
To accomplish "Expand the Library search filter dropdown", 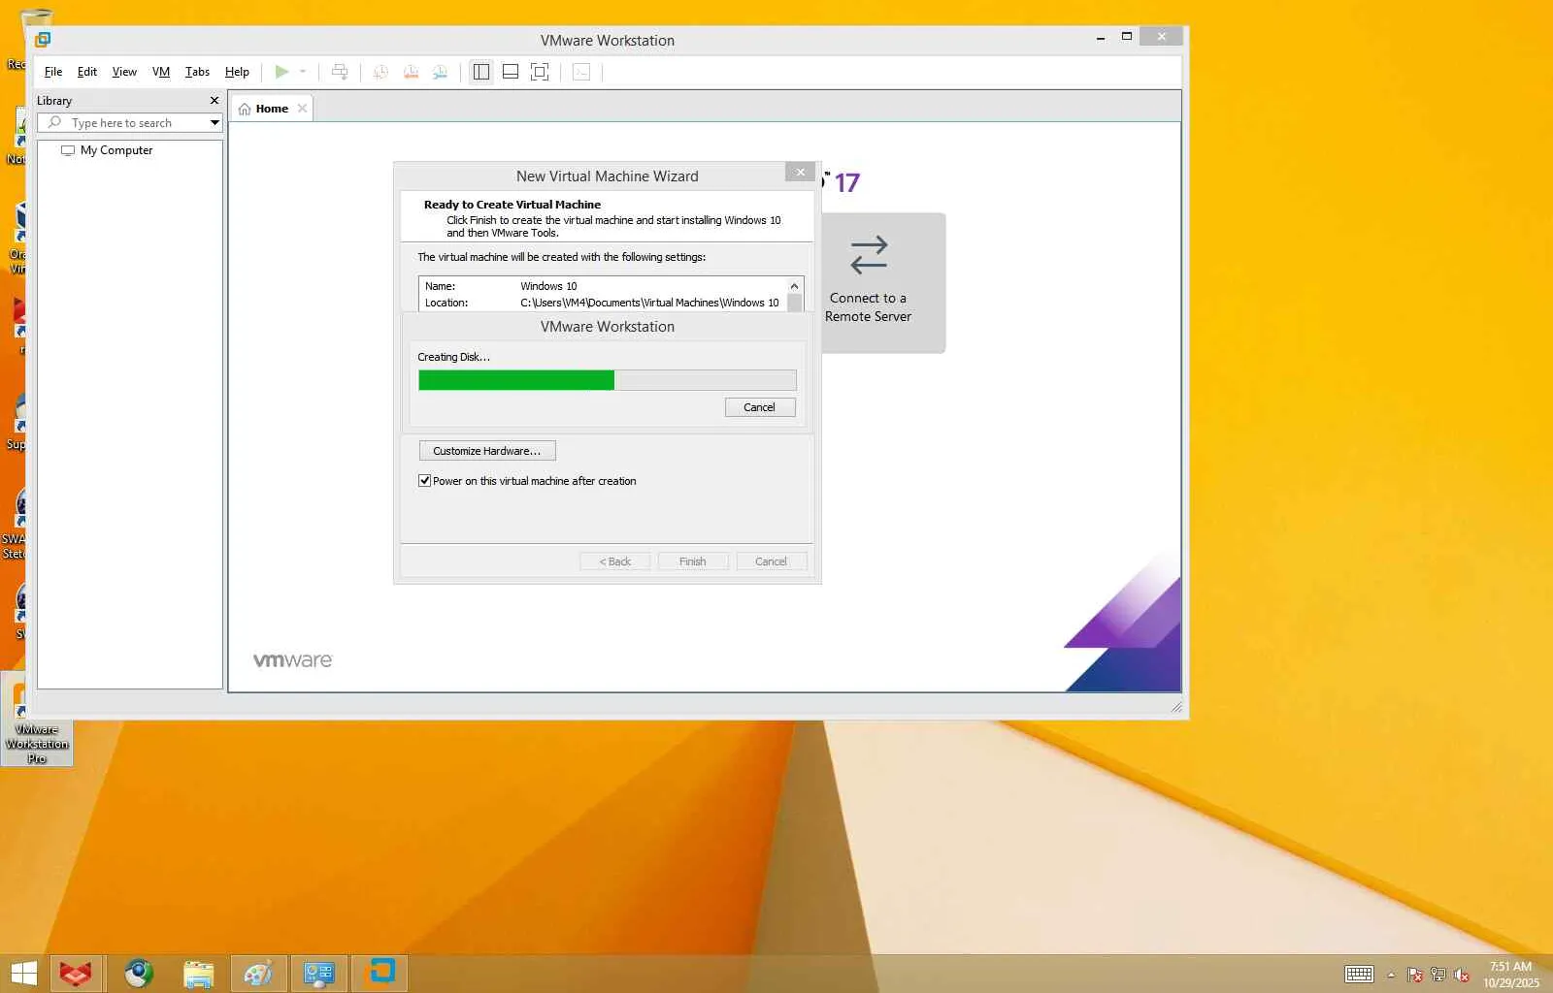I will click(x=215, y=123).
